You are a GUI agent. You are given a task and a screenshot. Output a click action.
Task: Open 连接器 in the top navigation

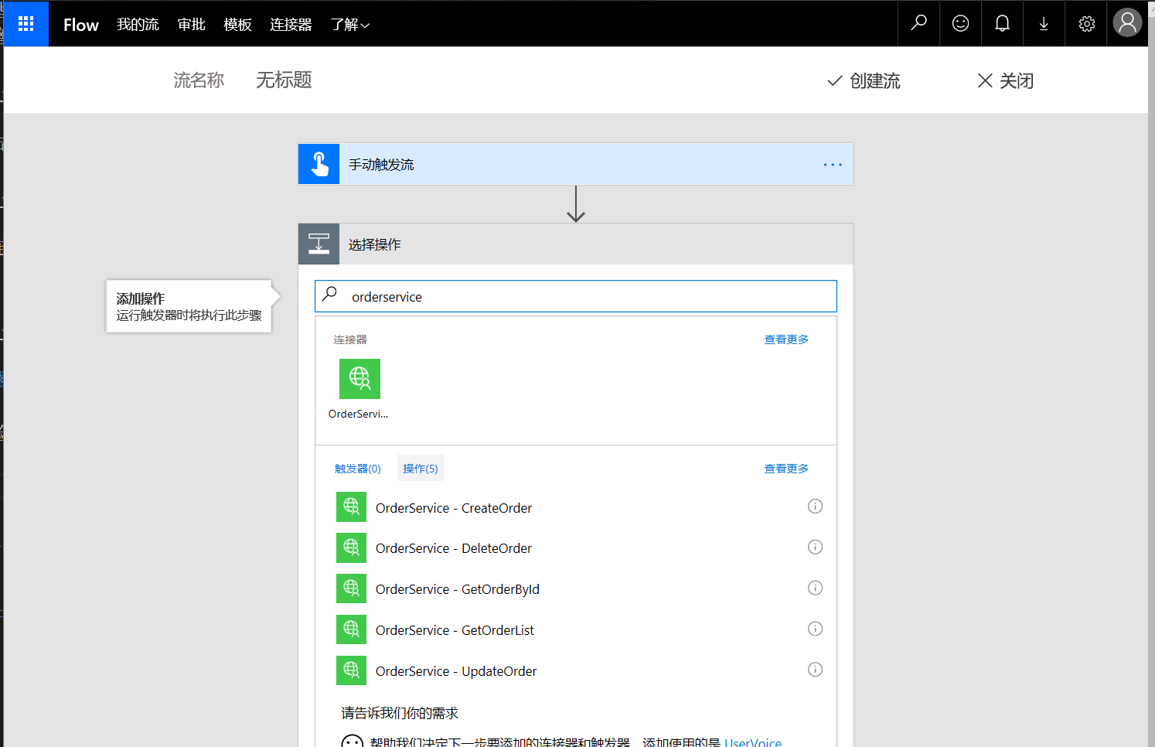pos(291,24)
